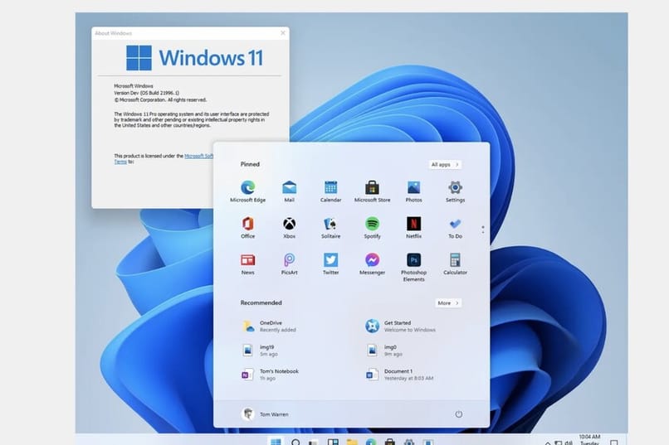
Task: Launch PicsArt from pinned apps
Action: (x=289, y=264)
